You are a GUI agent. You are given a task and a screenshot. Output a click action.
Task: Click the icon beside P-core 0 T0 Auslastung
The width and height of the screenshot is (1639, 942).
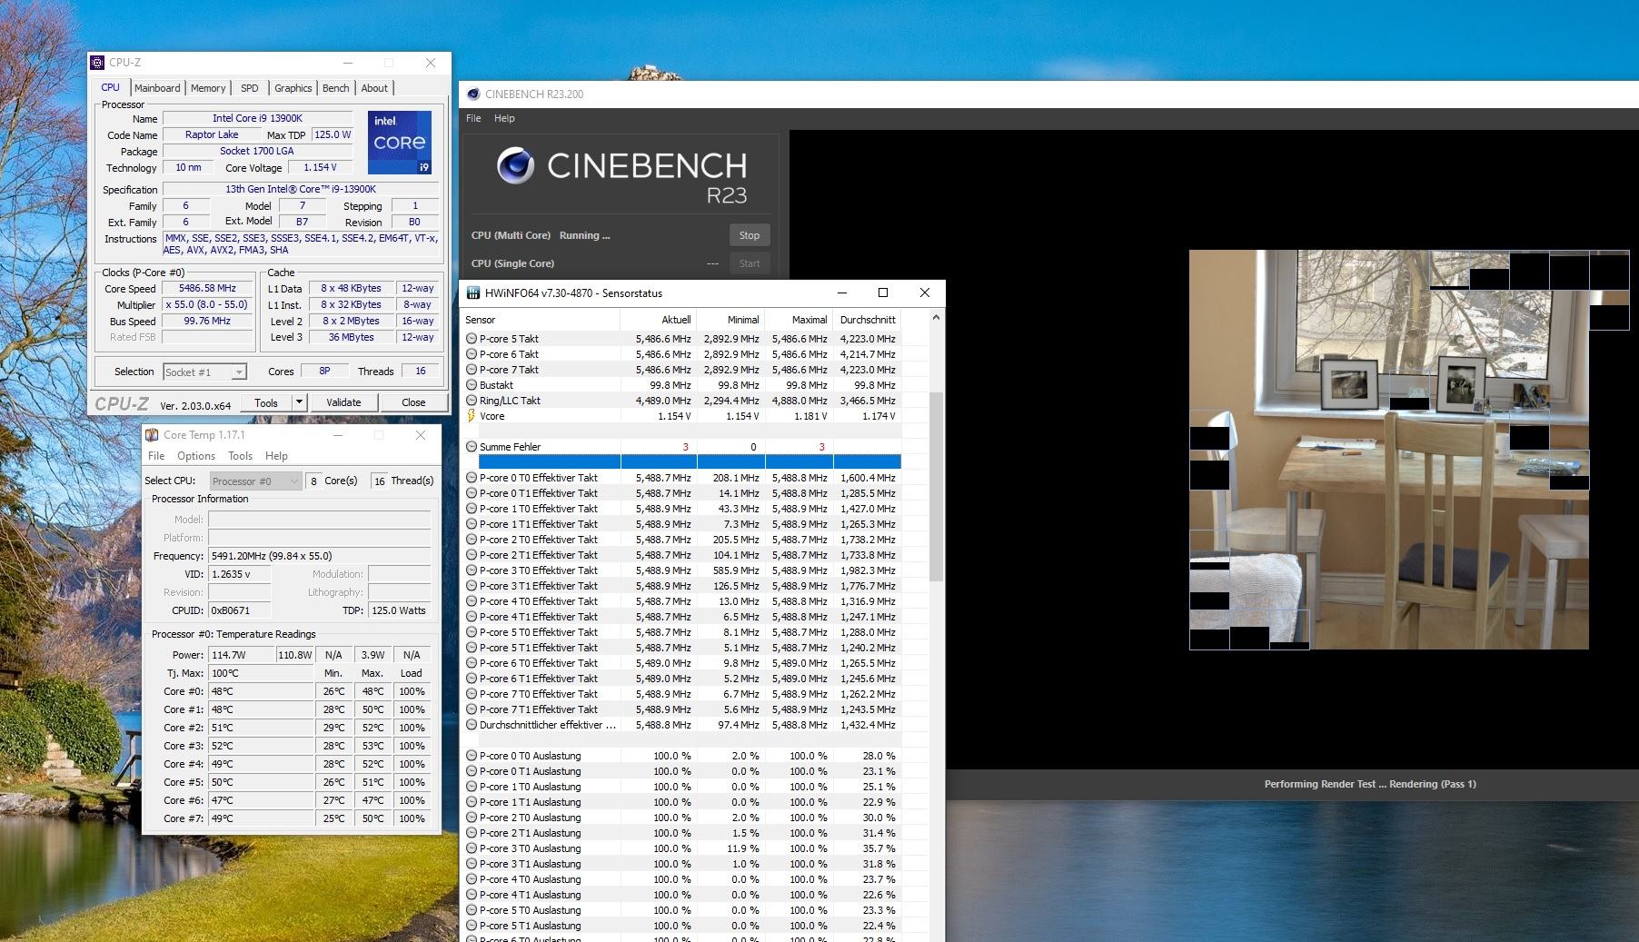click(x=472, y=756)
